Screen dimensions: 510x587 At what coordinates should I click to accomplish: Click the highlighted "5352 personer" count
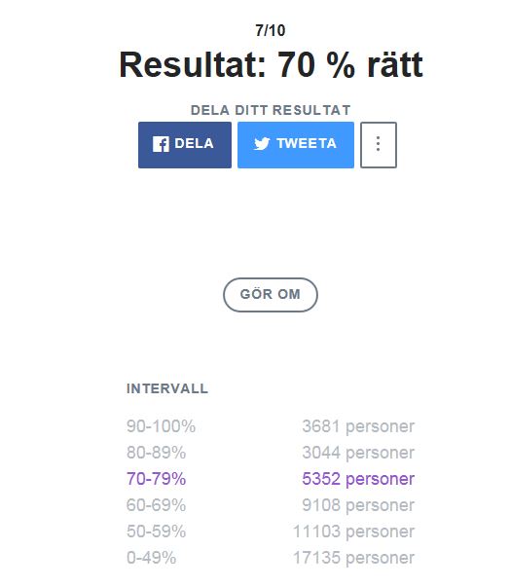[x=358, y=479]
